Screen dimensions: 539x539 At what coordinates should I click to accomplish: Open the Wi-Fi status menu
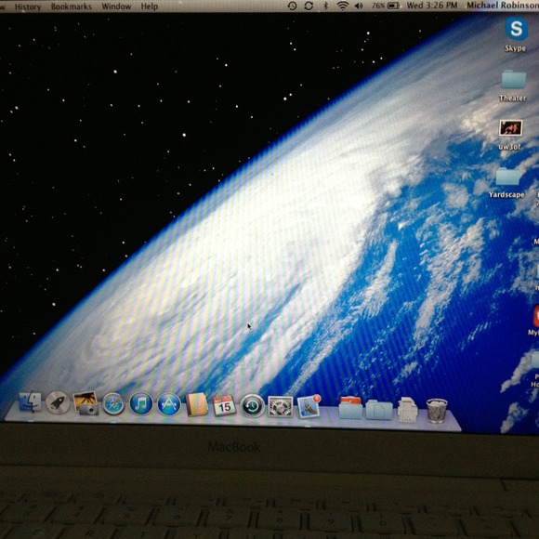pos(342,6)
